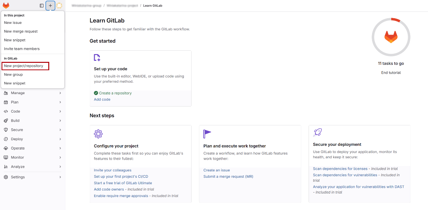Click the Build rocket icon
Viewport: 428px width, 210px height.
(x=6, y=121)
